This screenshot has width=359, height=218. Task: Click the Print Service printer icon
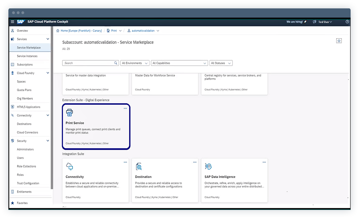click(x=69, y=113)
